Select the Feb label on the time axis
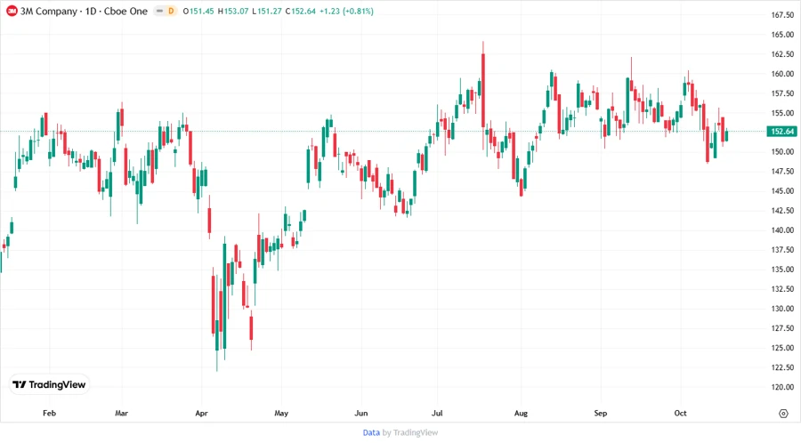 pyautogui.click(x=49, y=414)
